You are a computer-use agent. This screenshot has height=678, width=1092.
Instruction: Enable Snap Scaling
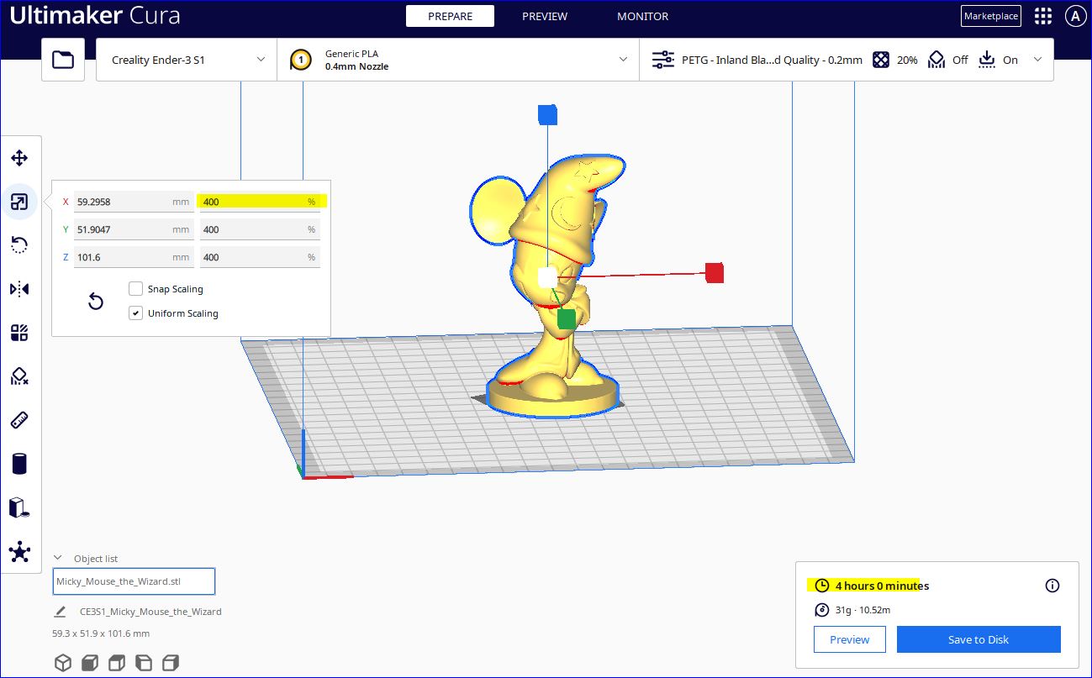[135, 288]
